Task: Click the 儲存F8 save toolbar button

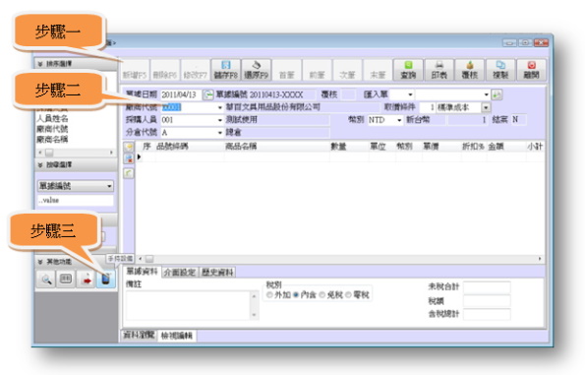Action: 226,70
